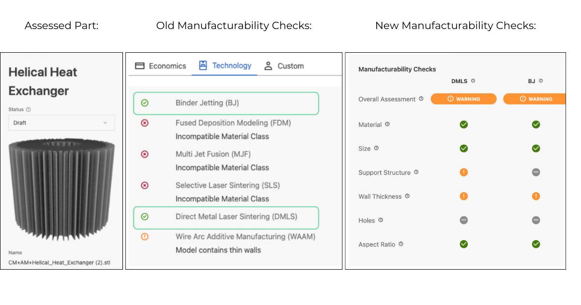Click the DMLS Warning badge

coord(464,99)
